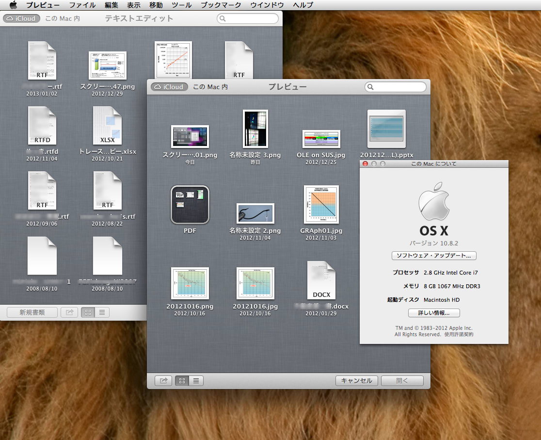Click バージョン 10.8.2 text

[434, 243]
